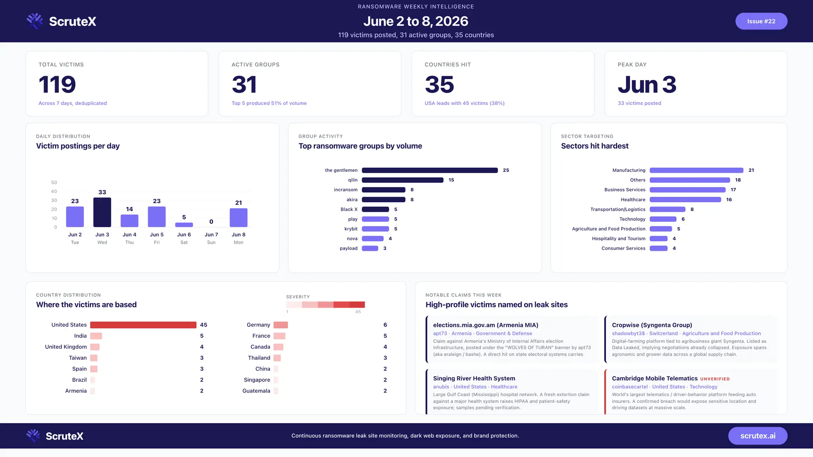
Task: Click the United States country bar
Action: coord(143,325)
